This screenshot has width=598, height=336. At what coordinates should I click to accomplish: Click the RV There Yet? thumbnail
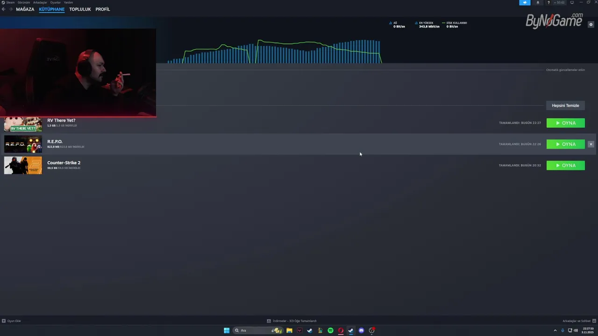pyautogui.click(x=23, y=124)
